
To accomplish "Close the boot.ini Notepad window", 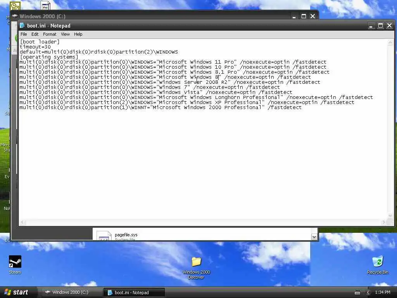I will pyautogui.click(x=389, y=26).
